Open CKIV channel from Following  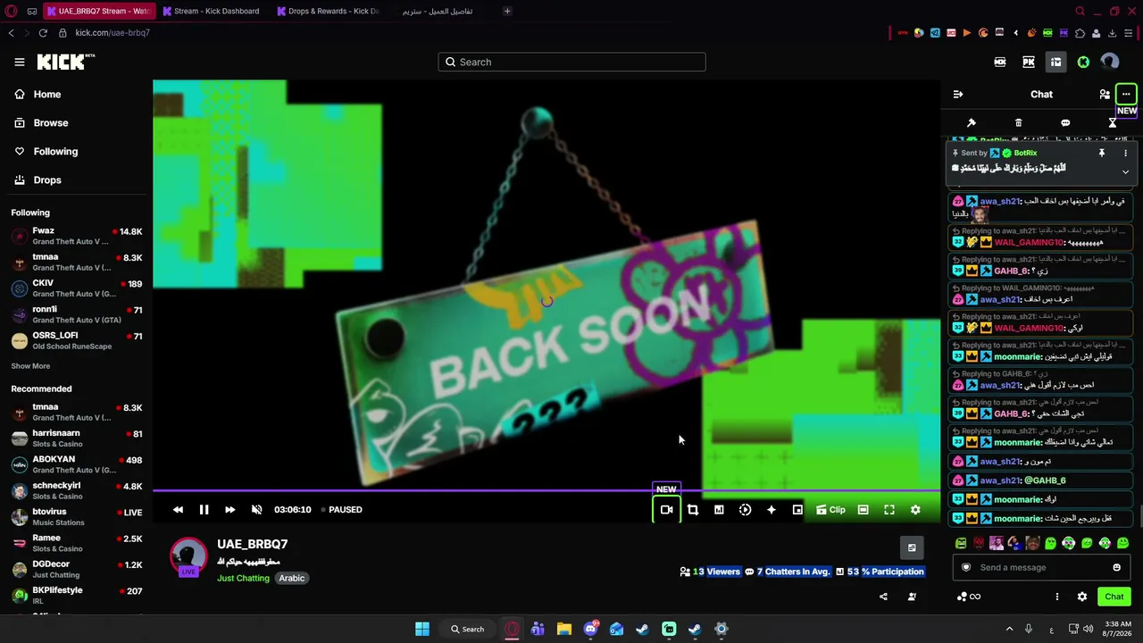(76, 288)
